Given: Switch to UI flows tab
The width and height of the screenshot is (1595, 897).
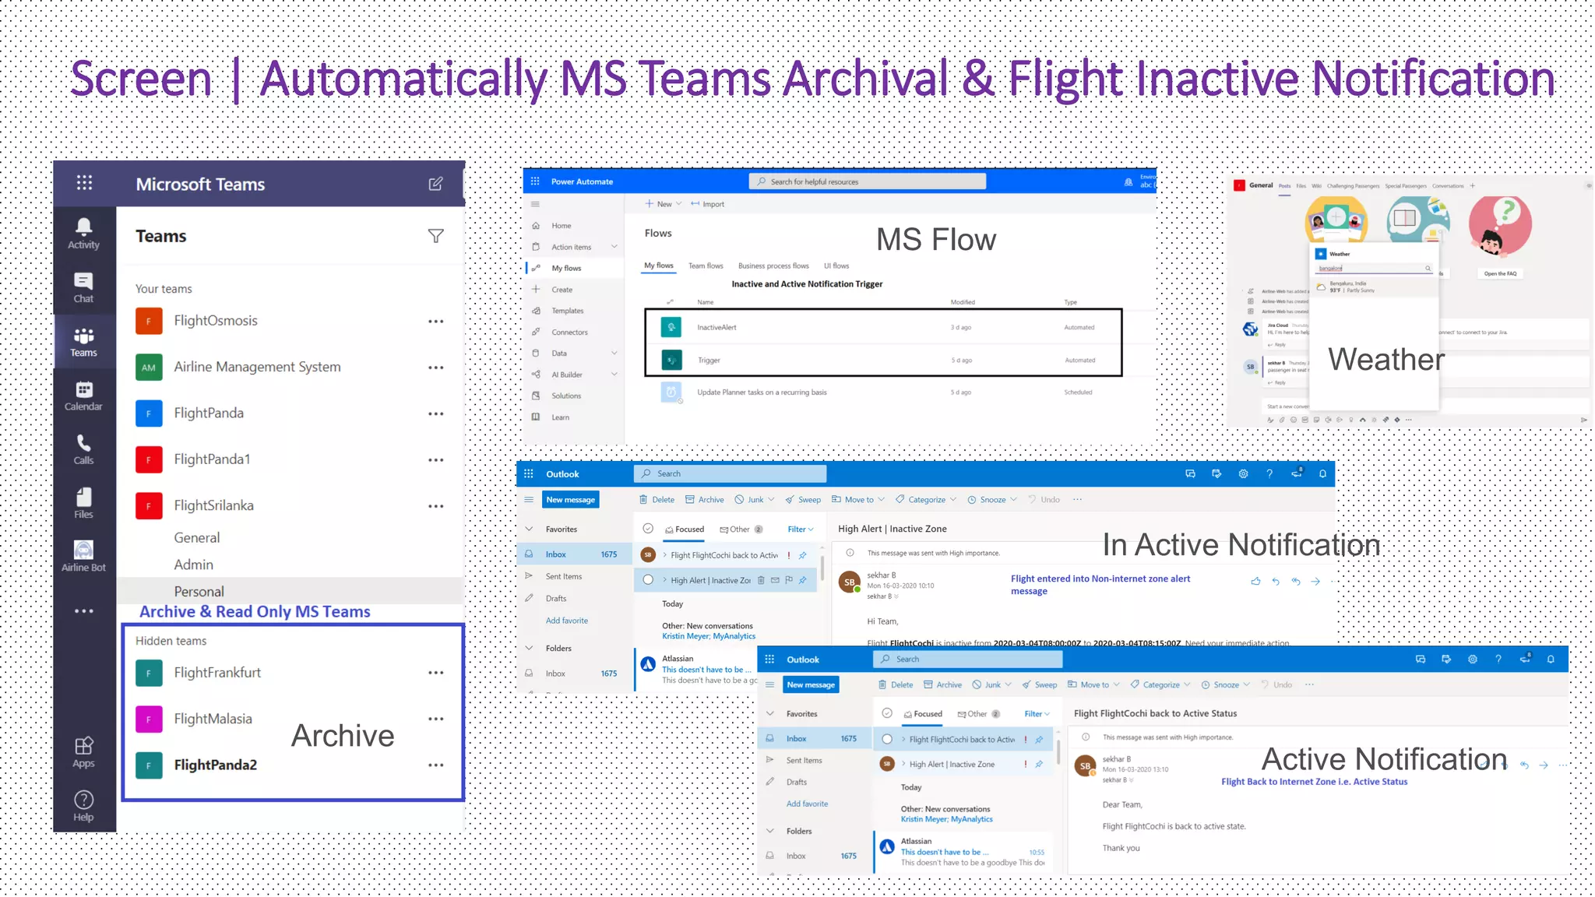Looking at the screenshot, I should point(836,266).
